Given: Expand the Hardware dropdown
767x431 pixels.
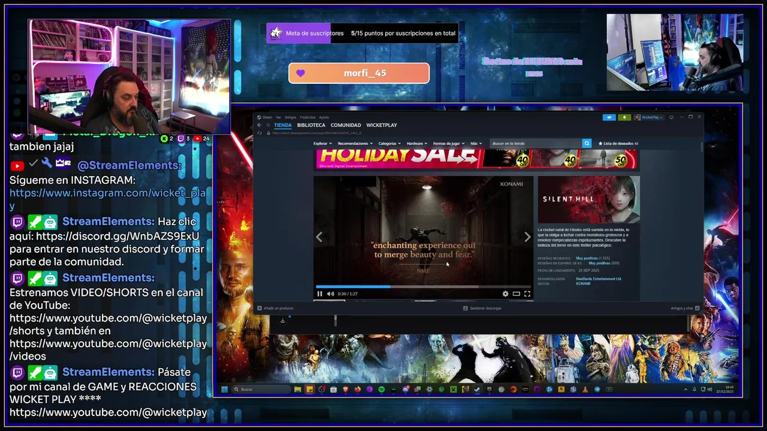Looking at the screenshot, I should [416, 144].
